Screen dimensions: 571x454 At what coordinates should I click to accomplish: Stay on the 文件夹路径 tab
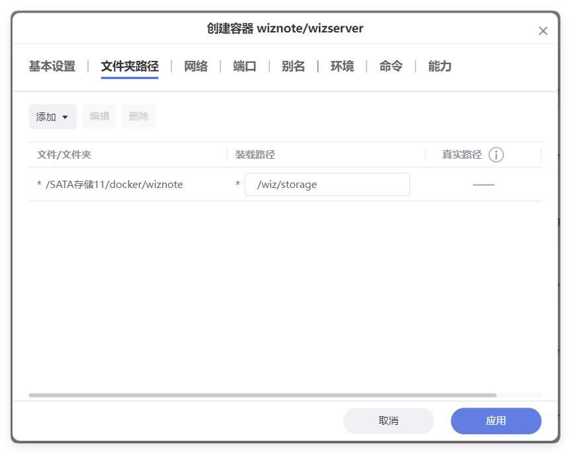coord(130,66)
